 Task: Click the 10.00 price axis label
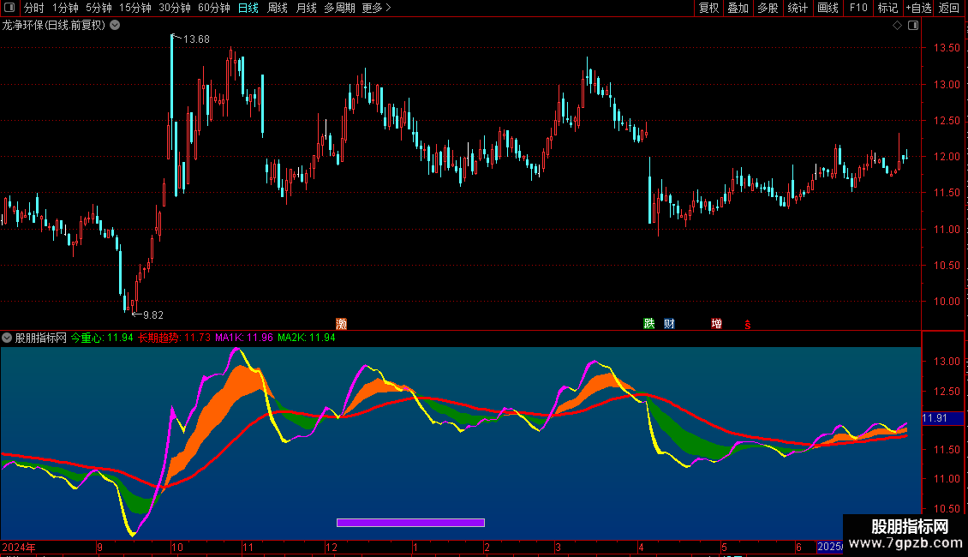point(947,302)
